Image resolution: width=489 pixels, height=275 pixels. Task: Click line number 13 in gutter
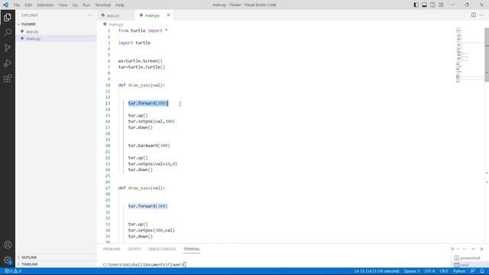pyautogui.click(x=108, y=103)
